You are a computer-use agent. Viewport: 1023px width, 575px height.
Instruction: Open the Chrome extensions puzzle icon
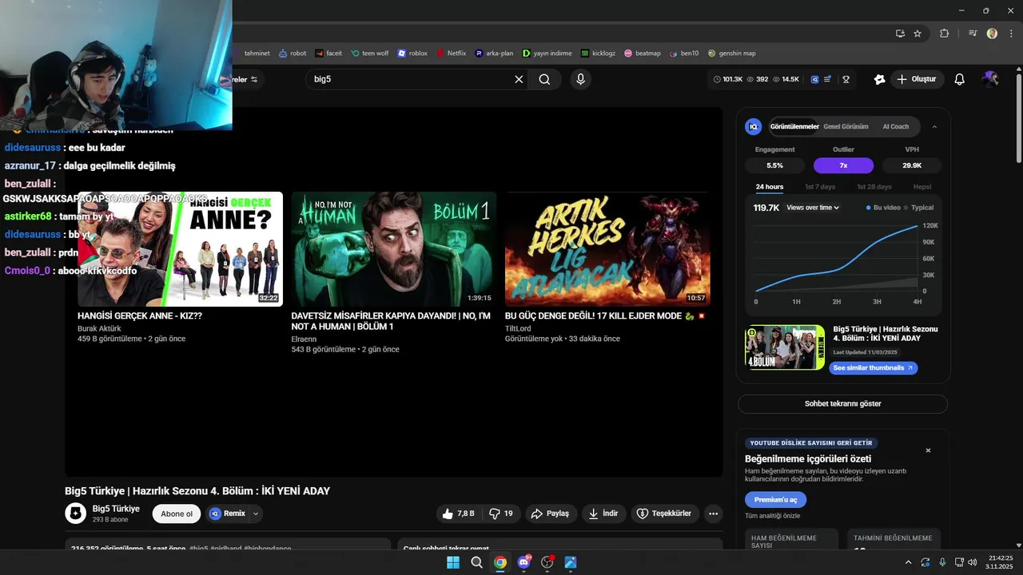pyautogui.click(x=945, y=34)
